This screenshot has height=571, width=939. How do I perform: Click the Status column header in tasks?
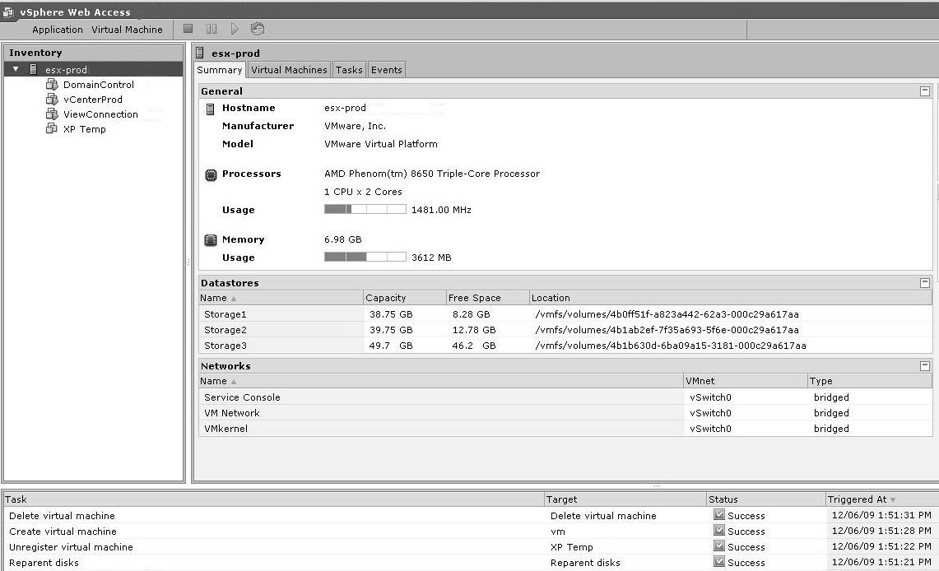766,499
